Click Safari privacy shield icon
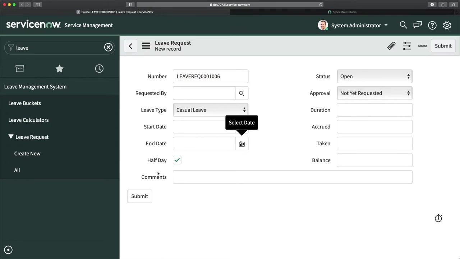 (x=130, y=5)
